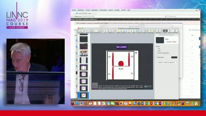The width and height of the screenshot is (206, 116).
Task: Click the dark slide layout preview thumbnail
Action: pos(160,40)
